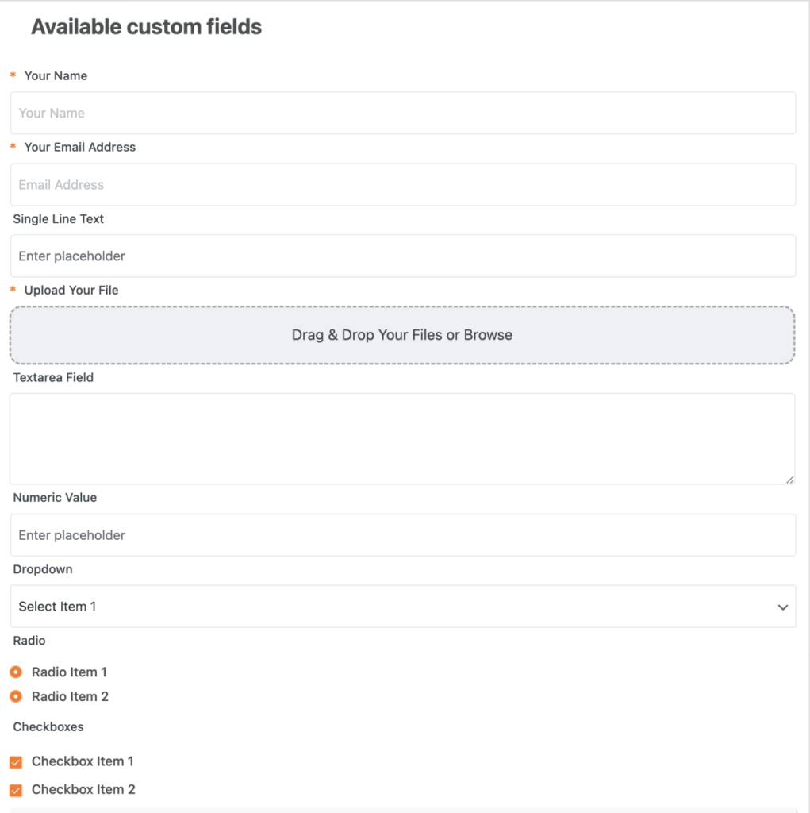Image resolution: width=810 pixels, height=813 pixels.
Task: Click the Checkbox Item 2 label
Action: point(83,790)
